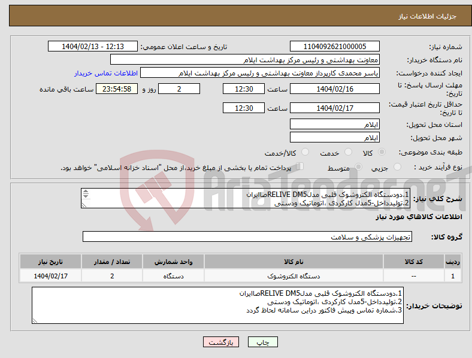The width and height of the screenshot is (472, 358).
Task: Click the نام دستگاه خریدار field
Action: point(245,59)
